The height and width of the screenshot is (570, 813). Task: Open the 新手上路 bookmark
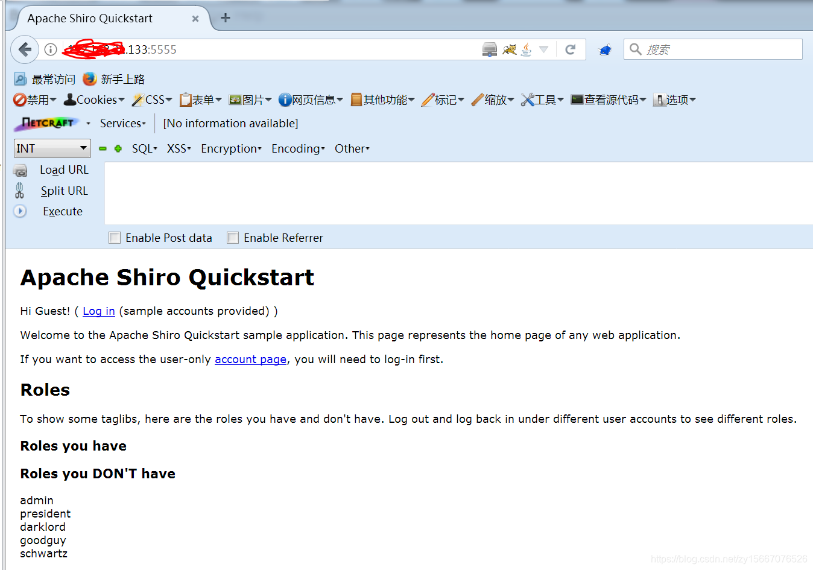[x=114, y=79]
